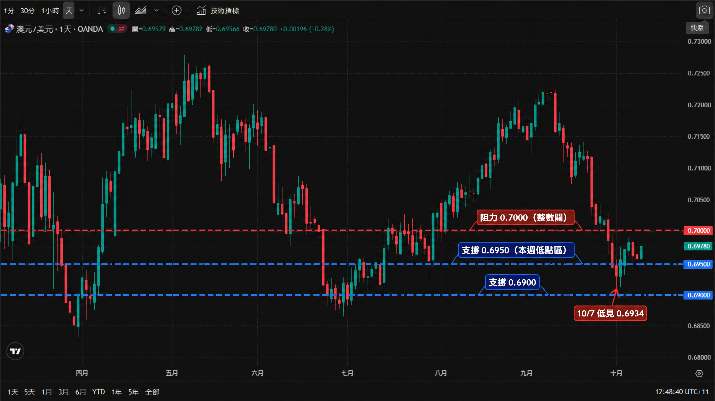
Task: Select the 支撐 0.6900 support callout
Action: click(512, 282)
